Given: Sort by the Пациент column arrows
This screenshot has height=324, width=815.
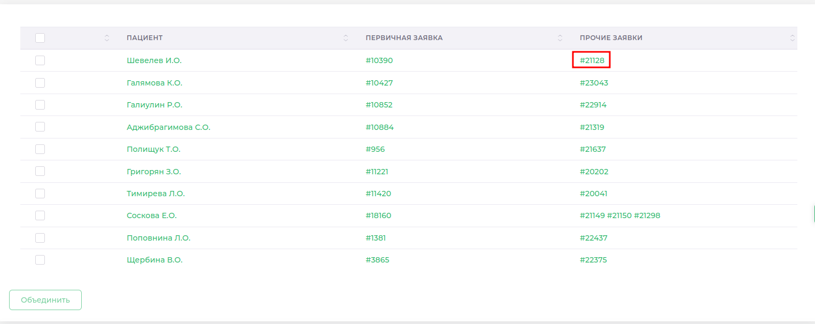Looking at the screenshot, I should coord(346,38).
